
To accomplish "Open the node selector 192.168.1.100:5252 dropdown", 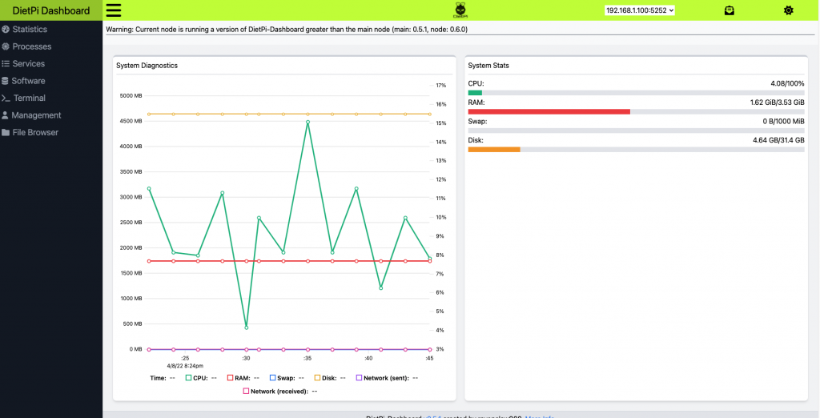I will [x=640, y=10].
